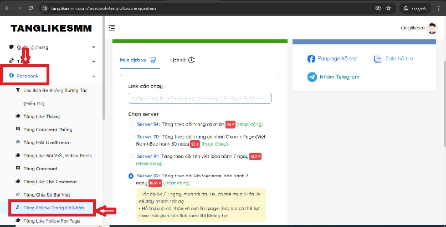The height and width of the screenshot is (227, 446).
Task: Click the Facebook icon beside Fanpage hỗ trợ
Action: click(x=311, y=59)
